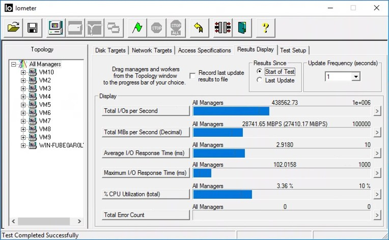Start tests with the green flag icon

click(x=137, y=28)
